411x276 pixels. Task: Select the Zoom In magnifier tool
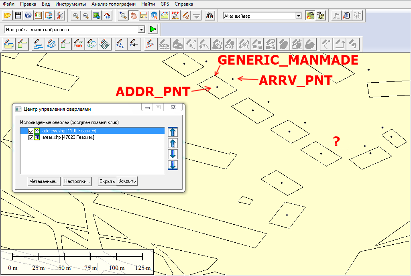tap(76, 16)
